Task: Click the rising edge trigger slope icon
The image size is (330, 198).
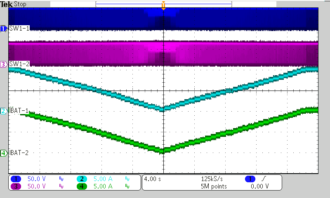Action: click(x=263, y=179)
